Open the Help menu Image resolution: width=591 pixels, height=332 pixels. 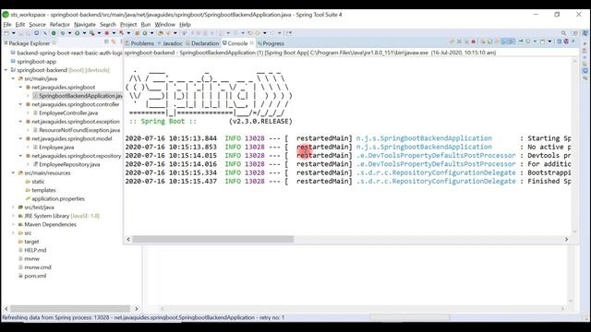[185, 25]
